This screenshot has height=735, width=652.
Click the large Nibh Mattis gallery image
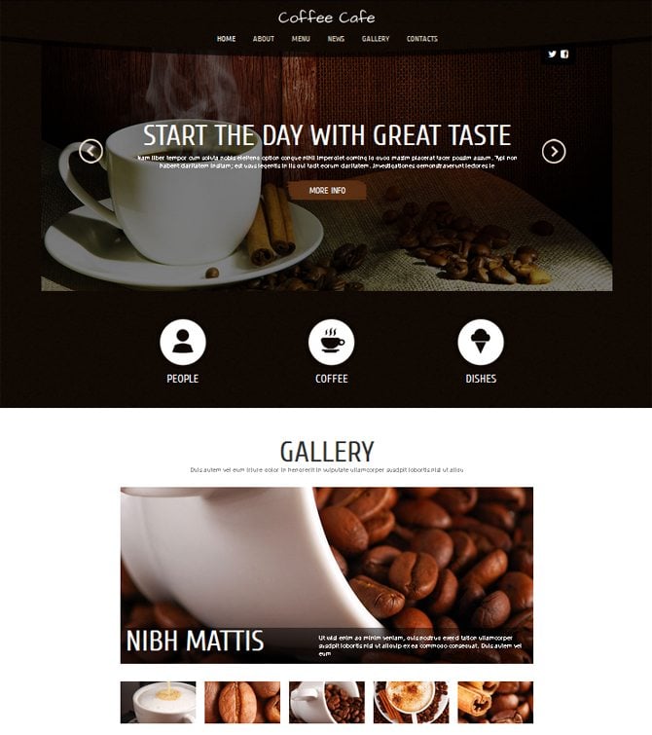click(x=327, y=575)
